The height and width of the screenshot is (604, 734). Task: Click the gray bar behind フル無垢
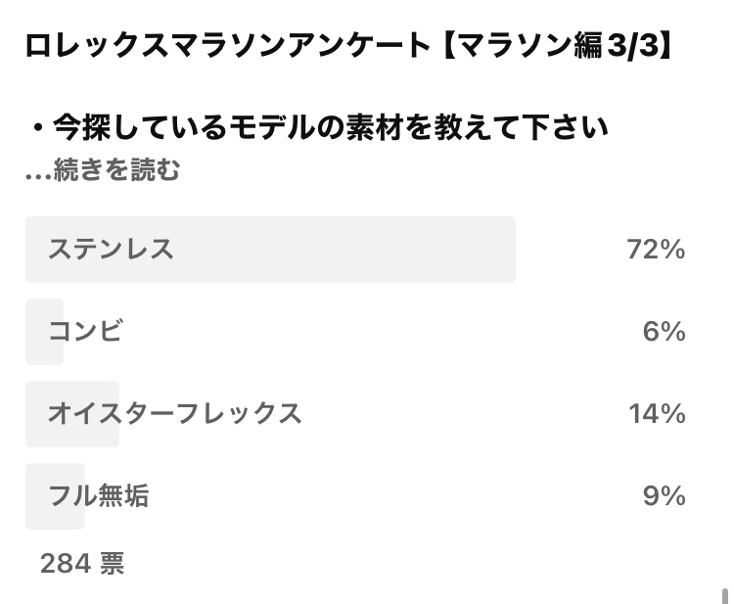[55, 496]
